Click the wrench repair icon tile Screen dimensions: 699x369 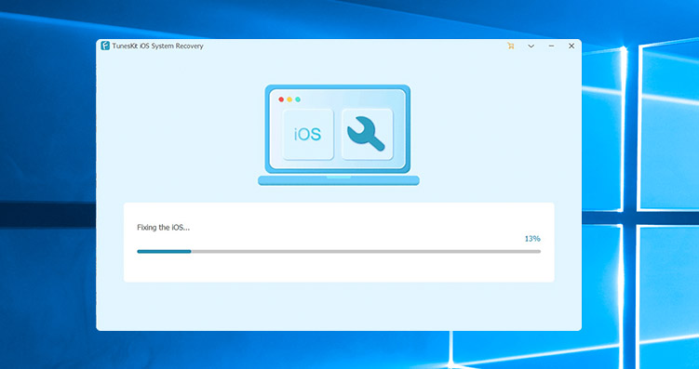(367, 134)
